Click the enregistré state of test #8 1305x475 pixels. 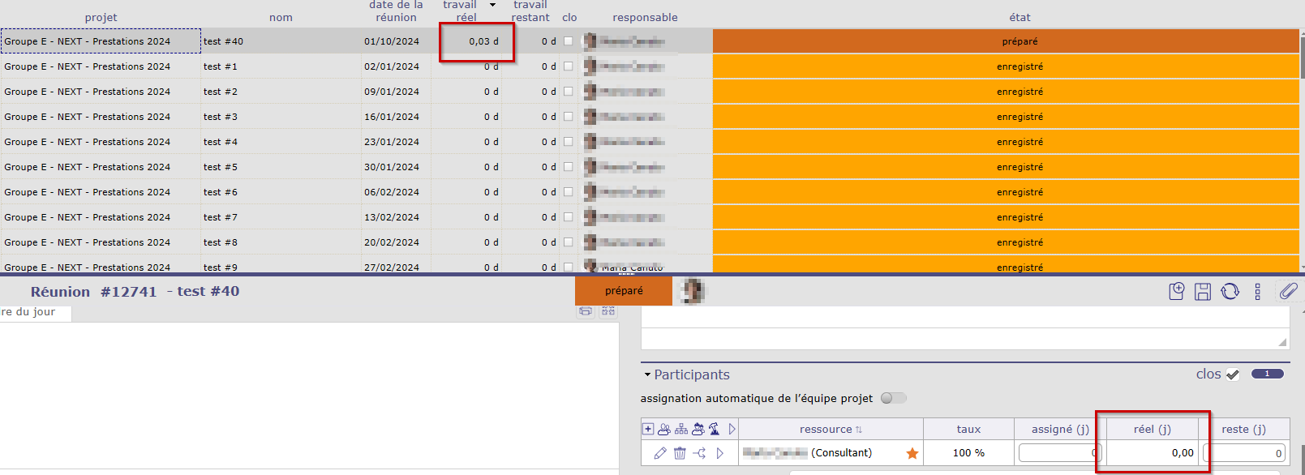coord(1006,242)
